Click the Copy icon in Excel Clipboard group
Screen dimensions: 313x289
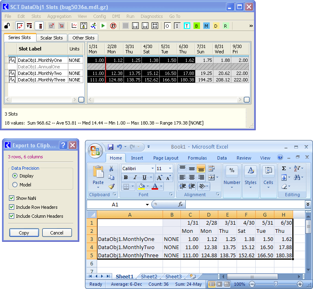tap(111, 177)
